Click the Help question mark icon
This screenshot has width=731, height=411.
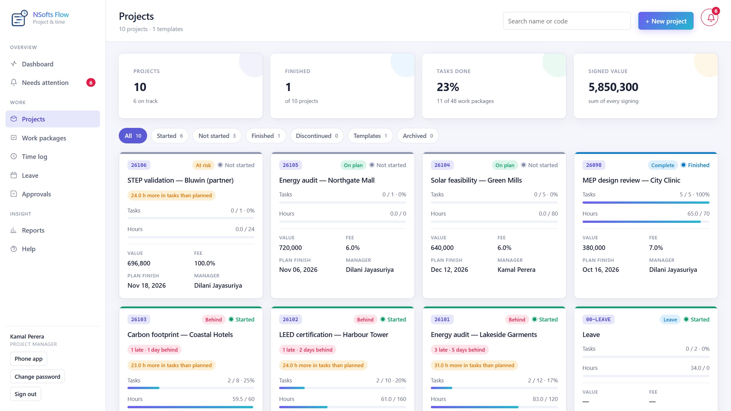tap(14, 249)
